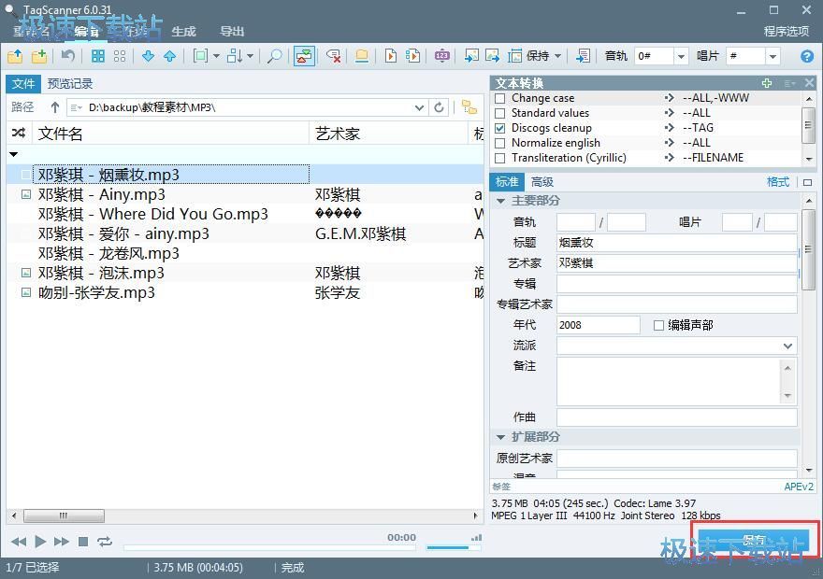Collapse the 主要部分 section
The height and width of the screenshot is (579, 823).
point(500,201)
